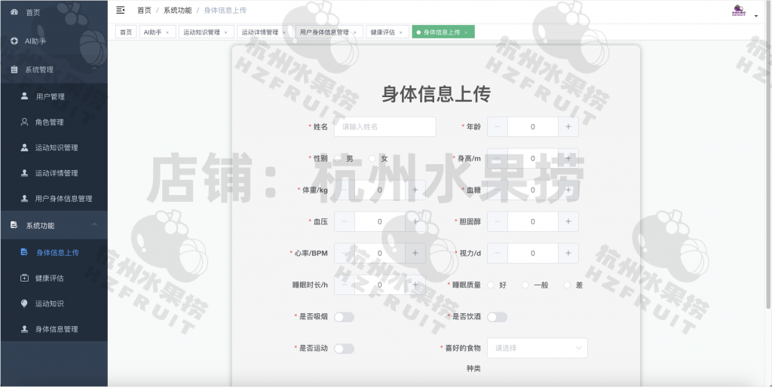Select 差 for 睡眠质量

tap(567, 285)
